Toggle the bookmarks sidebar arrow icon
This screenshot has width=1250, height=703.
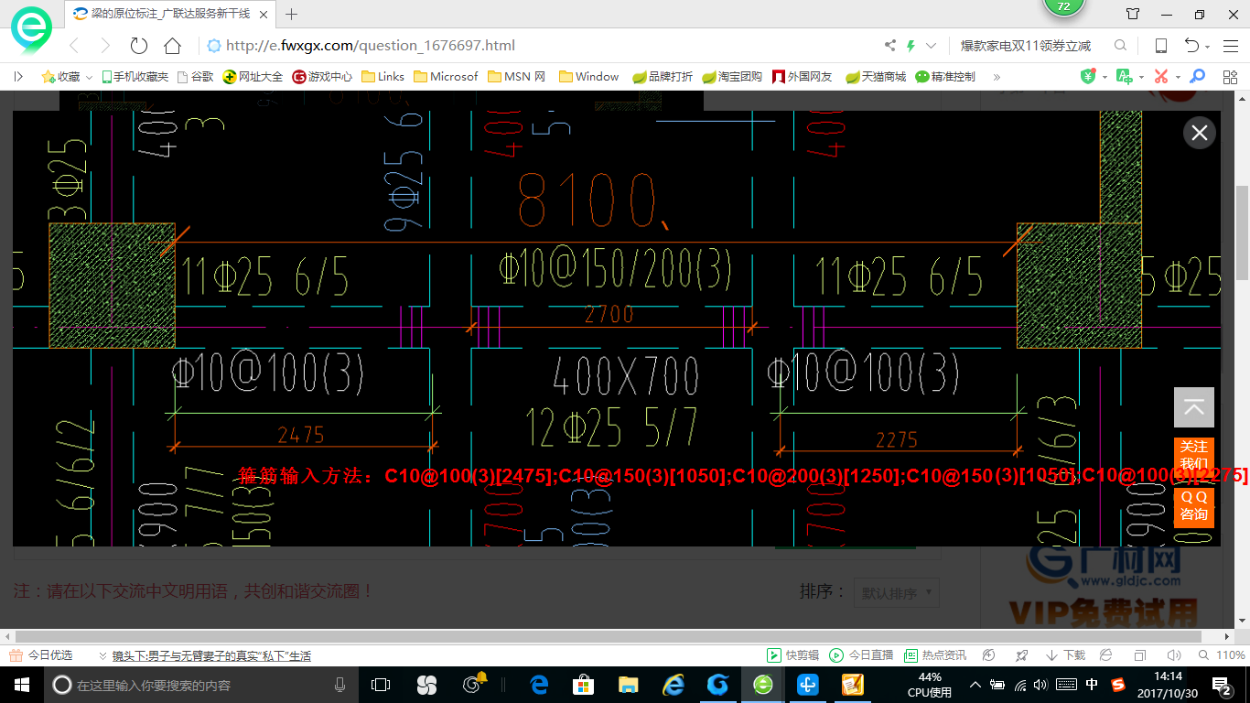tap(18, 77)
